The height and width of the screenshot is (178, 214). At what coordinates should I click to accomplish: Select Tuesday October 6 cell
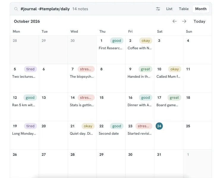pos(53,78)
